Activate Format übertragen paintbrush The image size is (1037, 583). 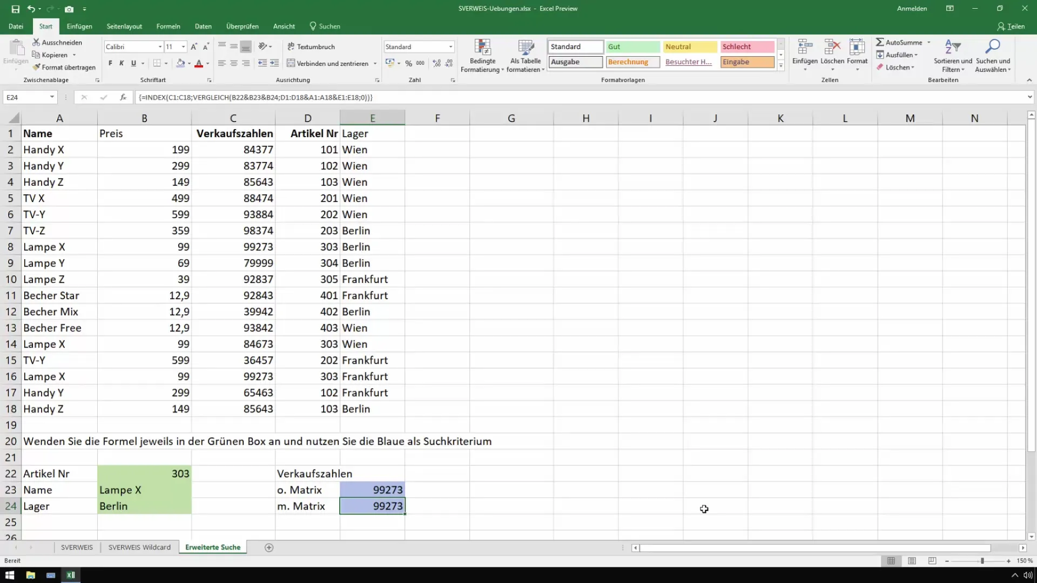point(64,67)
